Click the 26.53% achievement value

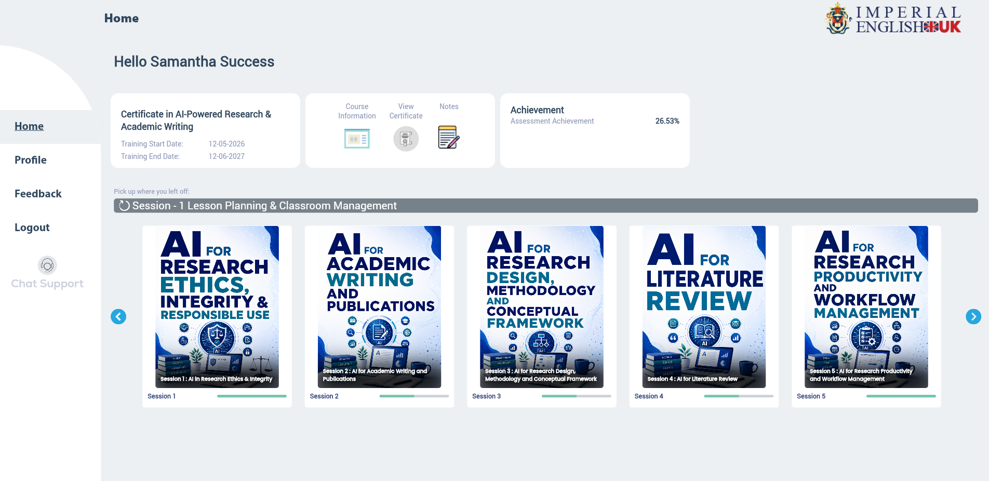tap(667, 121)
